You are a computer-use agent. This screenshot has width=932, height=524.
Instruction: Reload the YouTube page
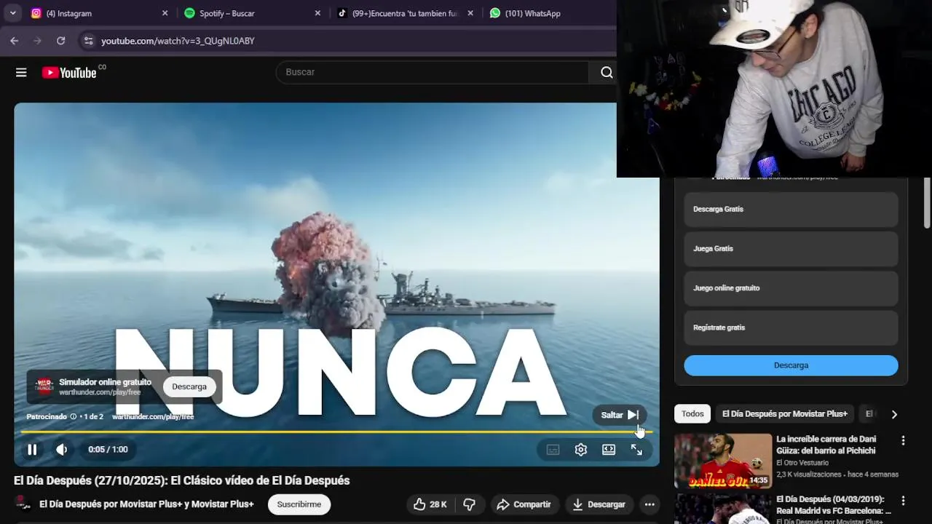[60, 41]
